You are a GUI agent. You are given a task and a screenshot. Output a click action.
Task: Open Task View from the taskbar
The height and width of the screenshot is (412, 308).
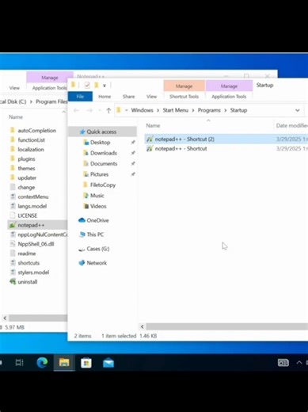tap(20, 363)
